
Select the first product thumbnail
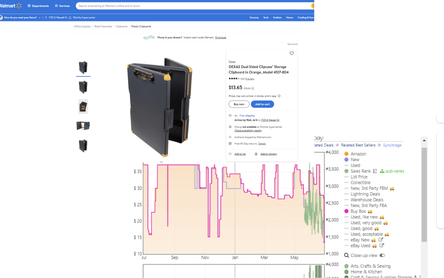pos(83,67)
